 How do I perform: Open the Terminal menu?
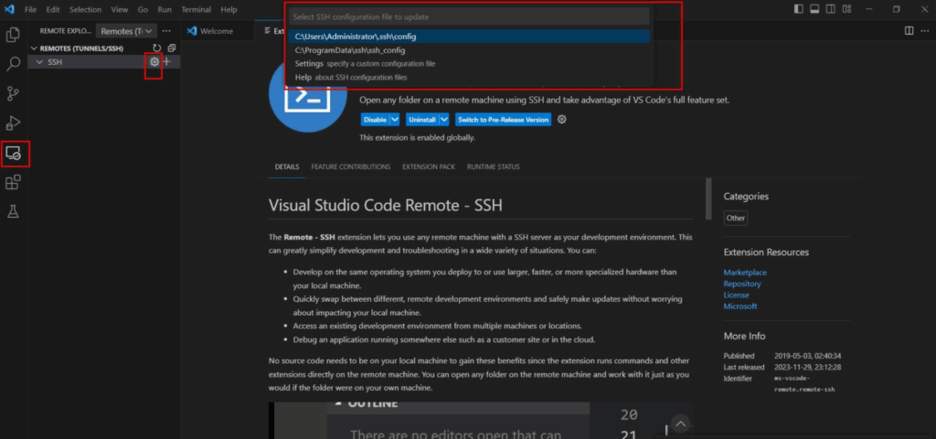(x=196, y=9)
